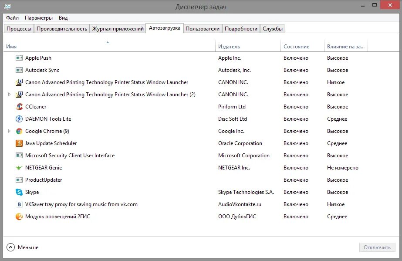The height and width of the screenshot is (261, 402).
Task: Switch to the Службы tab
Action: pyautogui.click(x=273, y=29)
